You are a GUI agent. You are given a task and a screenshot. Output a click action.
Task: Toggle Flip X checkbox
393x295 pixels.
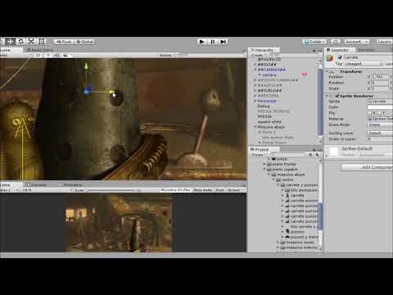pyautogui.click(x=370, y=113)
